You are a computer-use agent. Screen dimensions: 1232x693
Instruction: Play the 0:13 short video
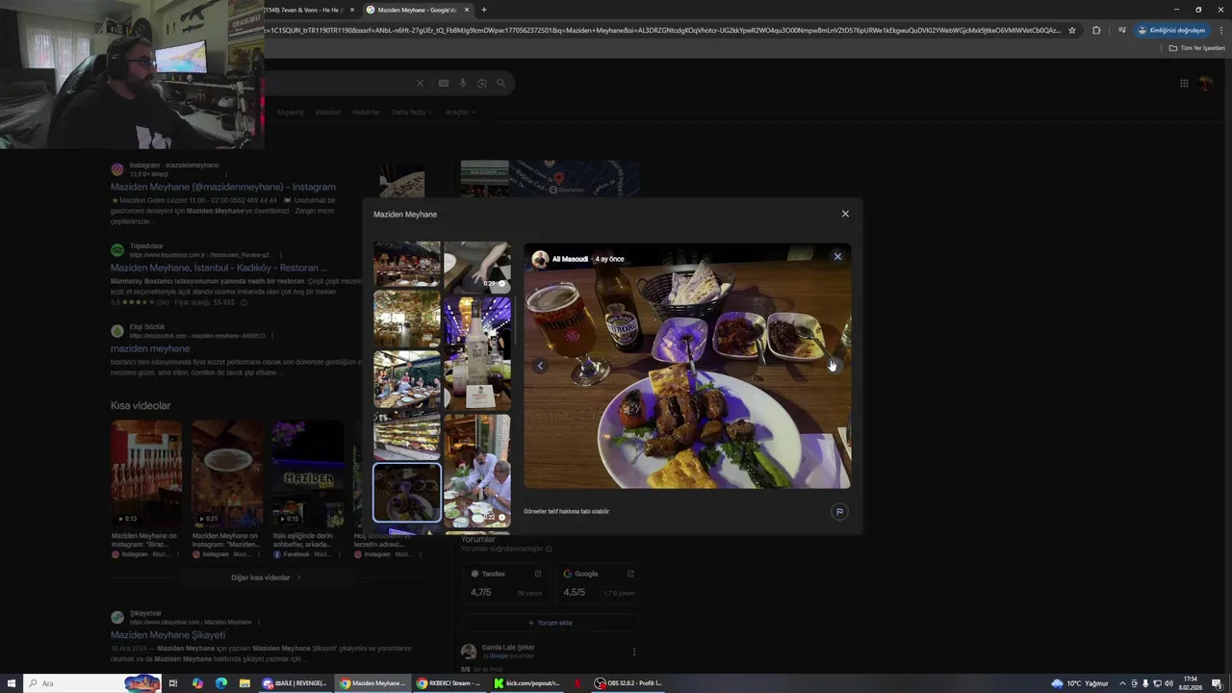coord(146,472)
